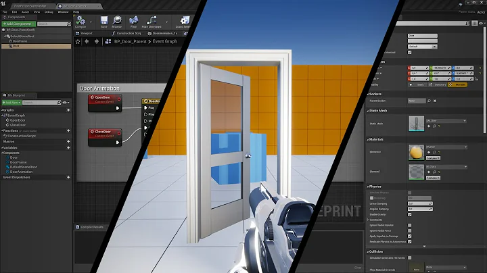Click the favorite star icon in graph bar
The width and height of the screenshot is (487, 273).
coord(78,41)
